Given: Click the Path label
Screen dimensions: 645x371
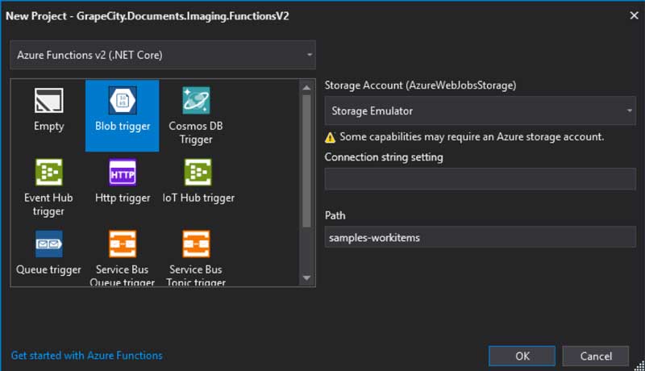Looking at the screenshot, I should [335, 215].
